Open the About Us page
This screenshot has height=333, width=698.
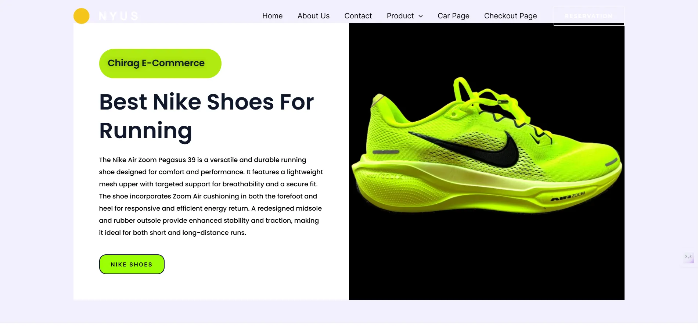point(313,16)
